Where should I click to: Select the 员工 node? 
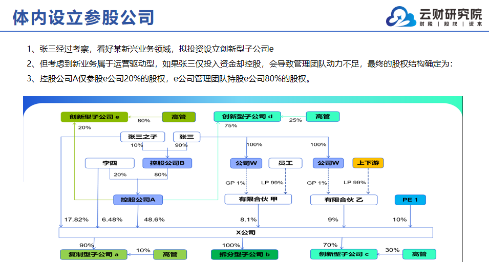click(x=285, y=163)
